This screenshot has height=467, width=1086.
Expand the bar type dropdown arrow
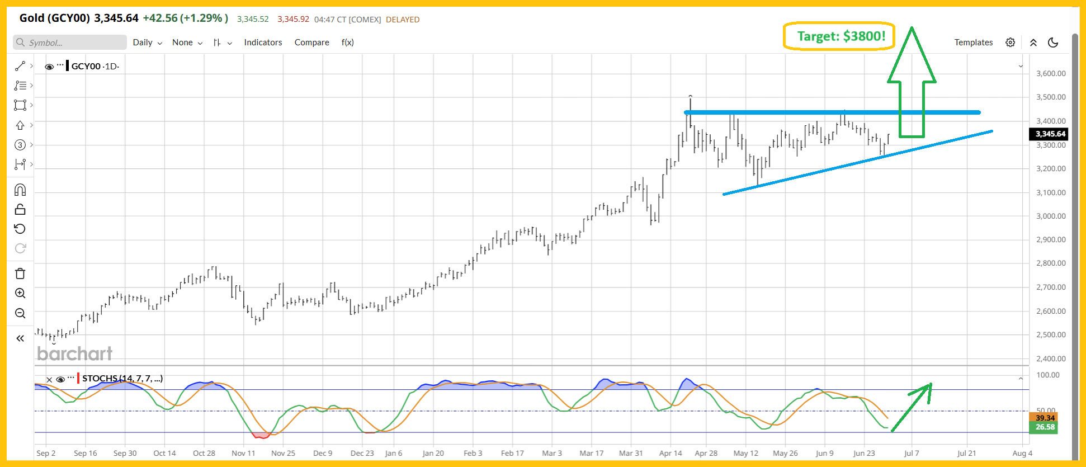(x=230, y=43)
